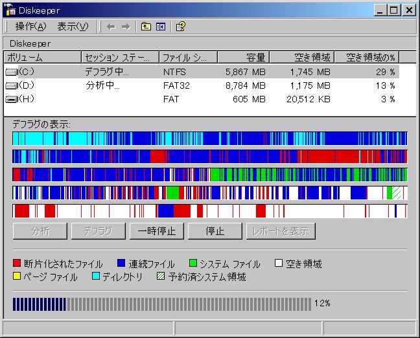Click the defrag progress bar
The image size is (420, 338).
tap(162, 304)
